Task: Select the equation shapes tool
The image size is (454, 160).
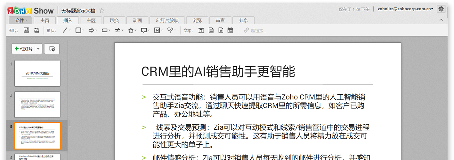Action: [118, 30]
